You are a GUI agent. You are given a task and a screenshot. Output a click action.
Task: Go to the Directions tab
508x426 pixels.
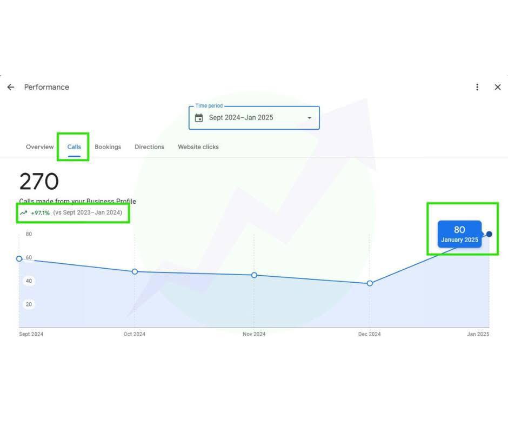coord(149,147)
